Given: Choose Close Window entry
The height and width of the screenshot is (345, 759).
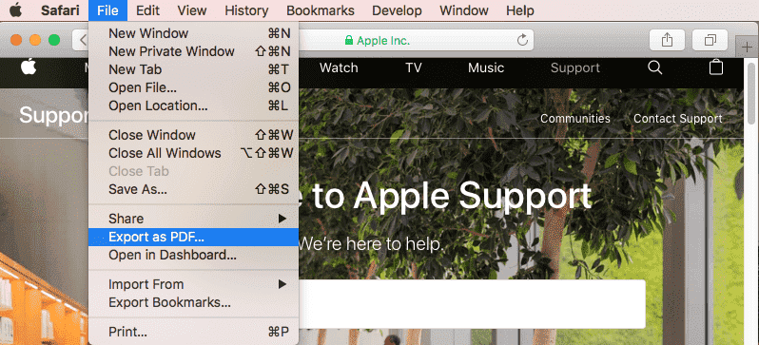Looking at the screenshot, I should tap(193, 135).
